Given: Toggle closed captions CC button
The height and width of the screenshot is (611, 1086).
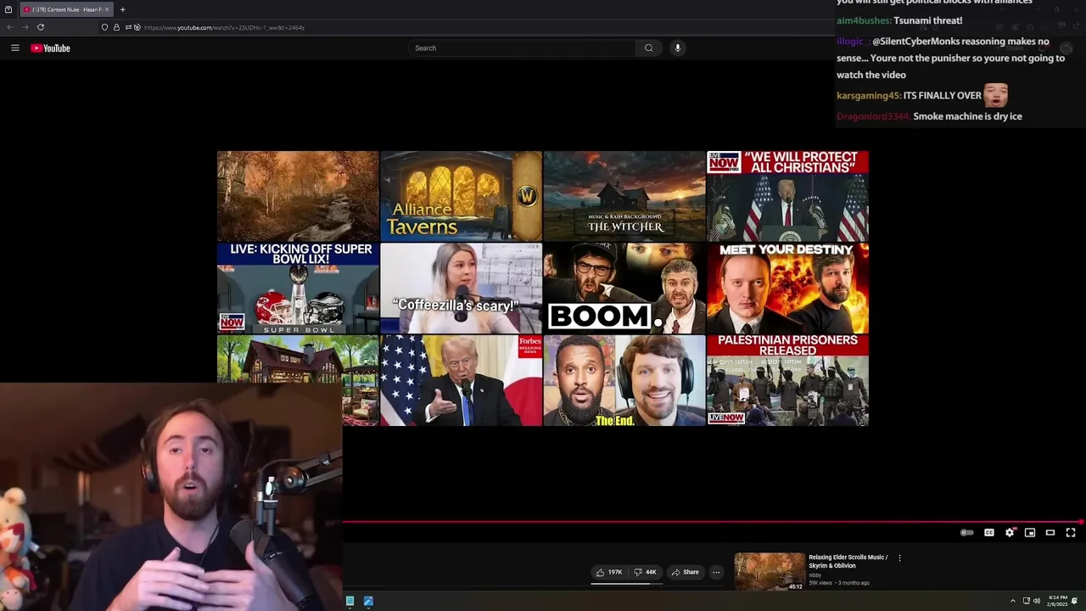Looking at the screenshot, I should (x=989, y=533).
